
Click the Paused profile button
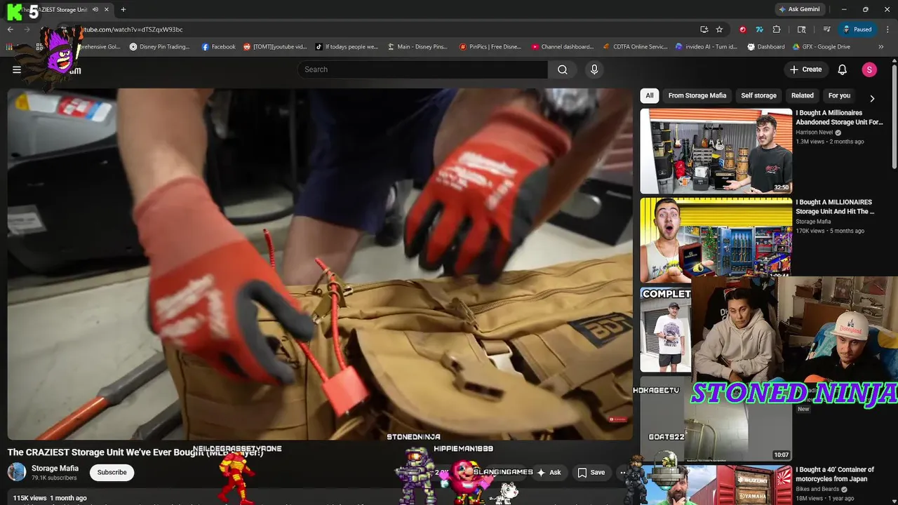[857, 29]
